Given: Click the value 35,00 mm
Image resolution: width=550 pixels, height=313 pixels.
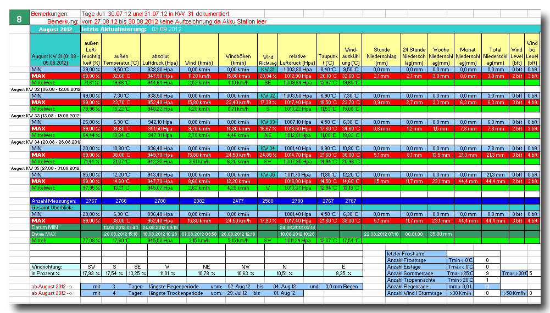Looking at the screenshot, I should [441, 234].
